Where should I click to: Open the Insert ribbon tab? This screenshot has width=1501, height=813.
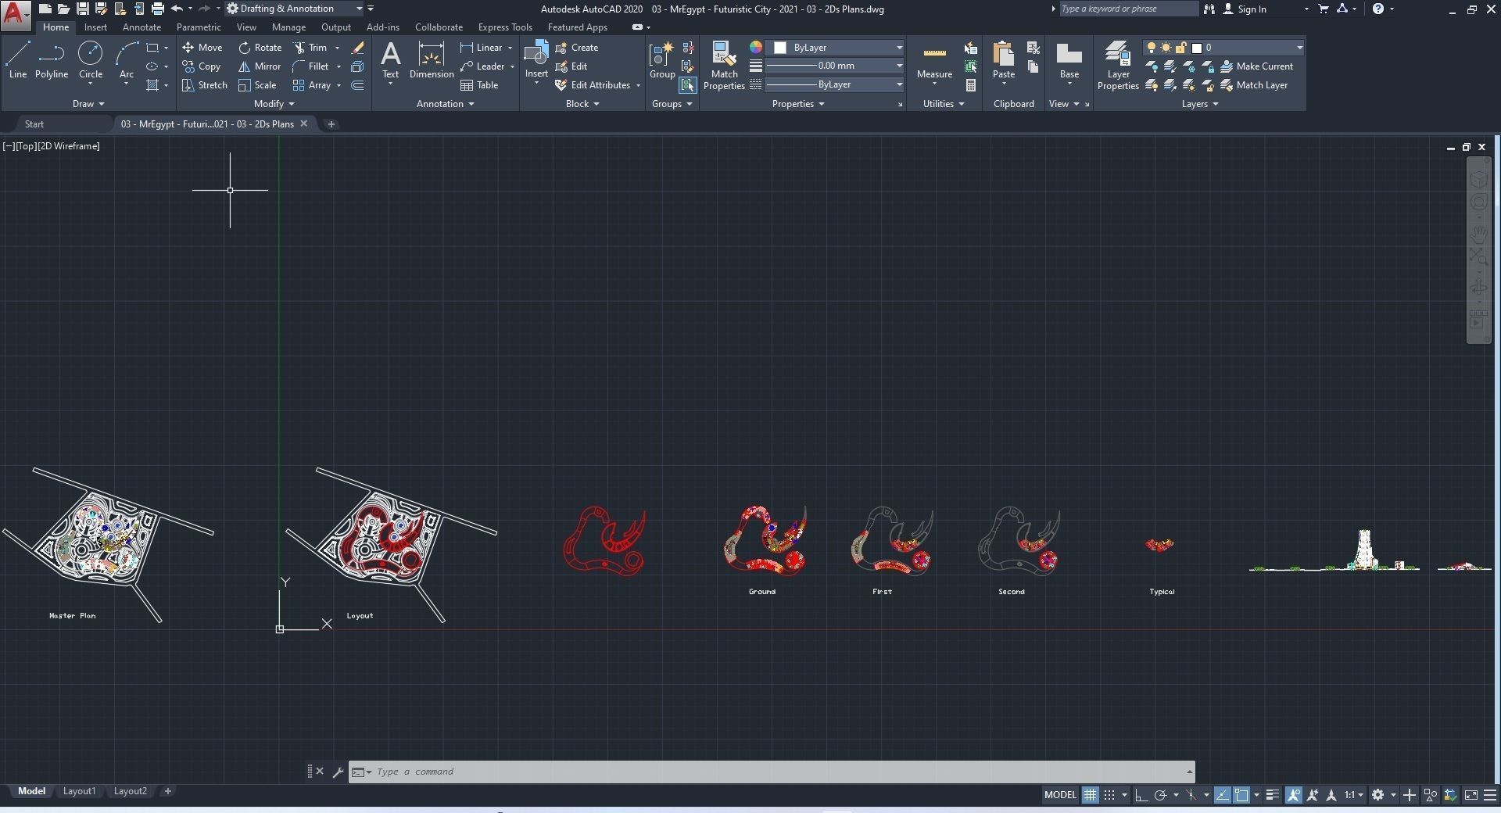click(95, 27)
